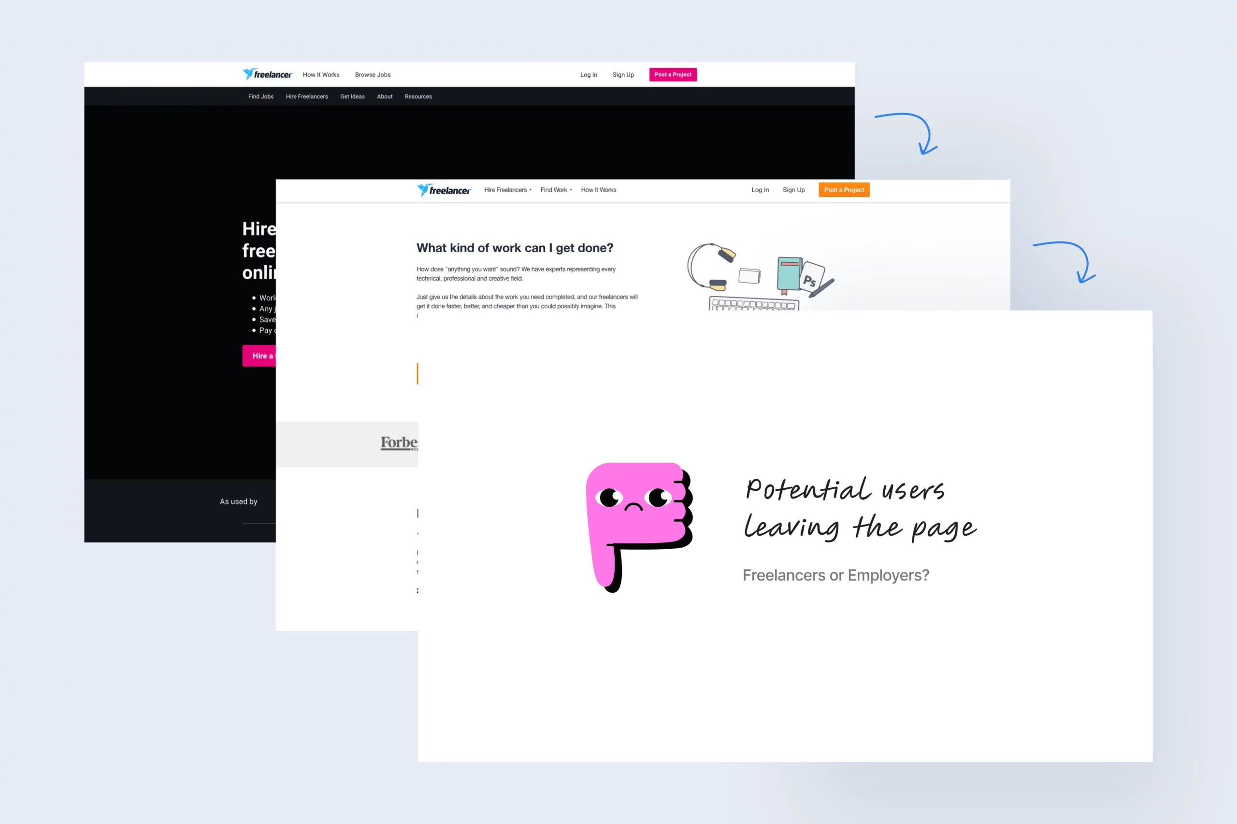This screenshot has width=1237, height=824.
Task: Click the keyboard illustration
Action: click(753, 304)
